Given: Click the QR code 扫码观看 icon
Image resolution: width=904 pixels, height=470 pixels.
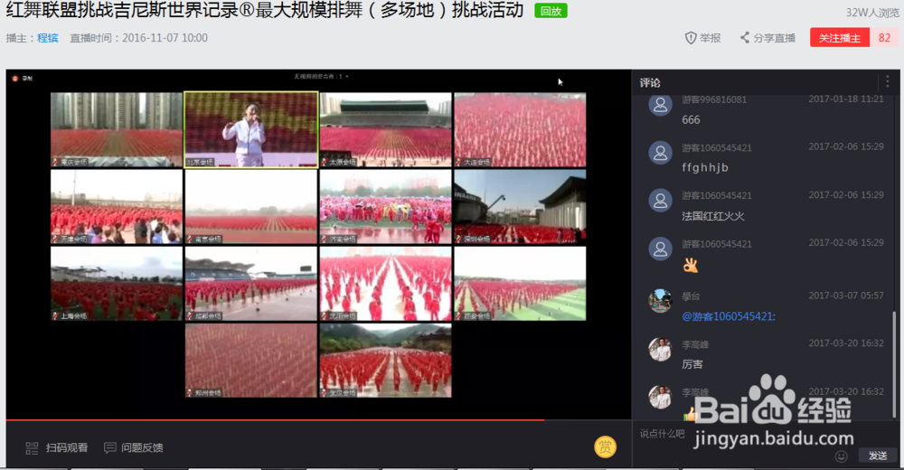Looking at the screenshot, I should pyautogui.click(x=32, y=447).
